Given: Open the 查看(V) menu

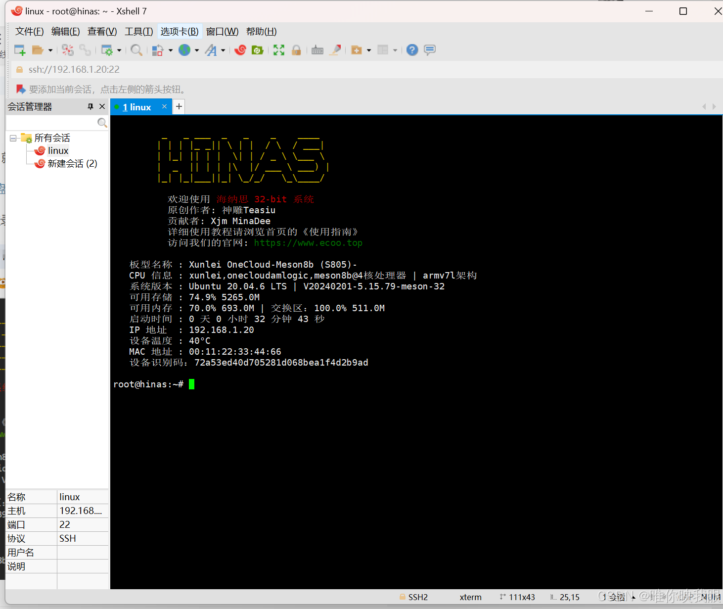Looking at the screenshot, I should [102, 32].
